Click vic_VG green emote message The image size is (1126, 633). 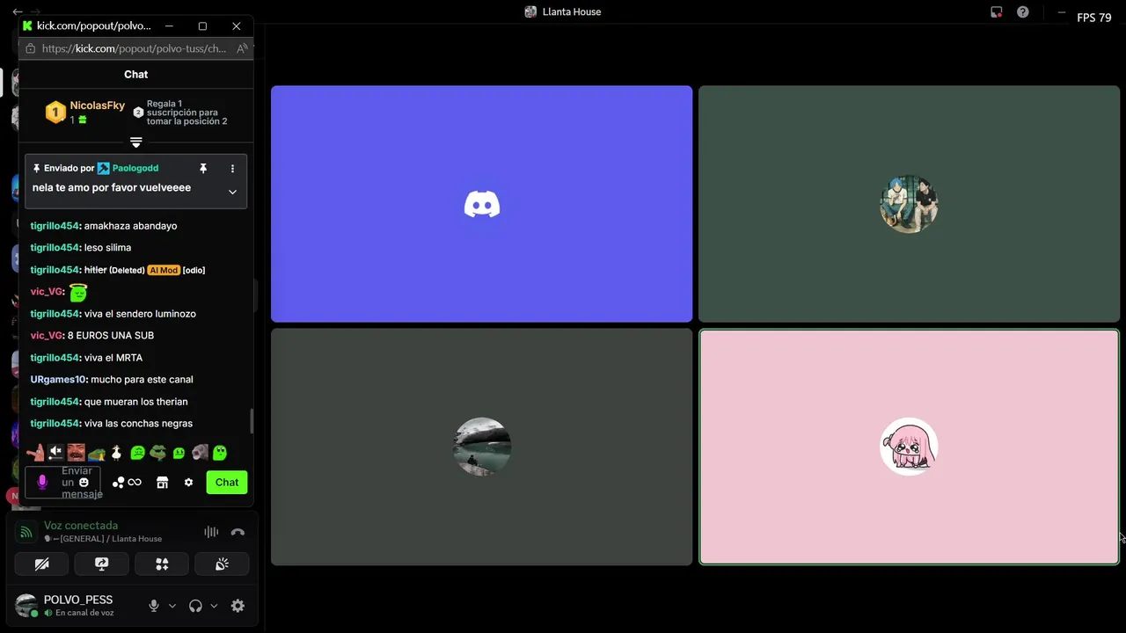point(78,292)
